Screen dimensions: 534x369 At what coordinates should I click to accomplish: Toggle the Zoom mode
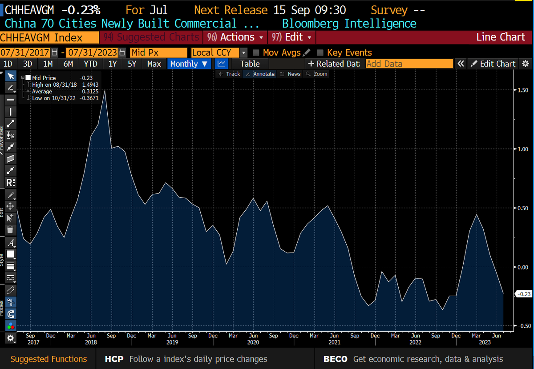pos(317,74)
